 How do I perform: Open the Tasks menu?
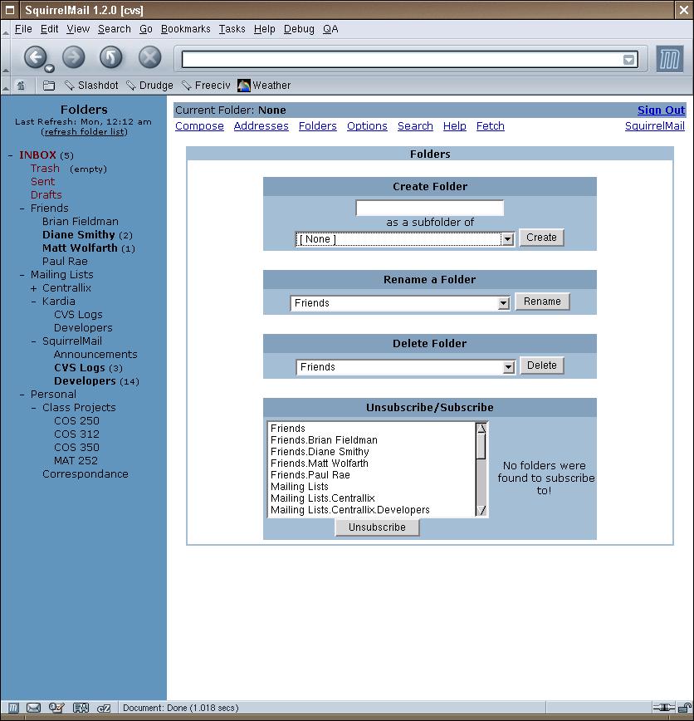[x=232, y=29]
